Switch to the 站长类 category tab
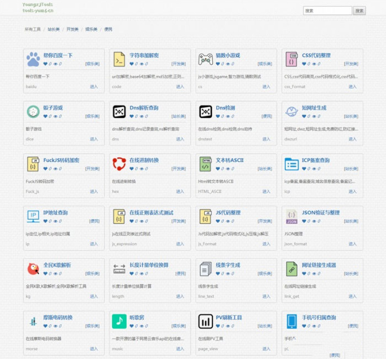This screenshot has width=386, height=359. 53,29
